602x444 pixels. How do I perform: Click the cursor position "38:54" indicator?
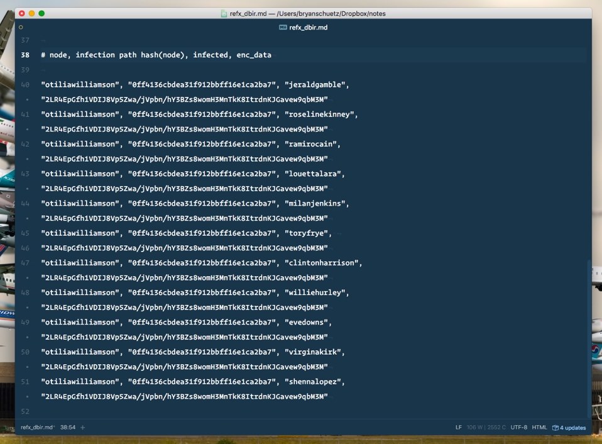tap(68, 427)
